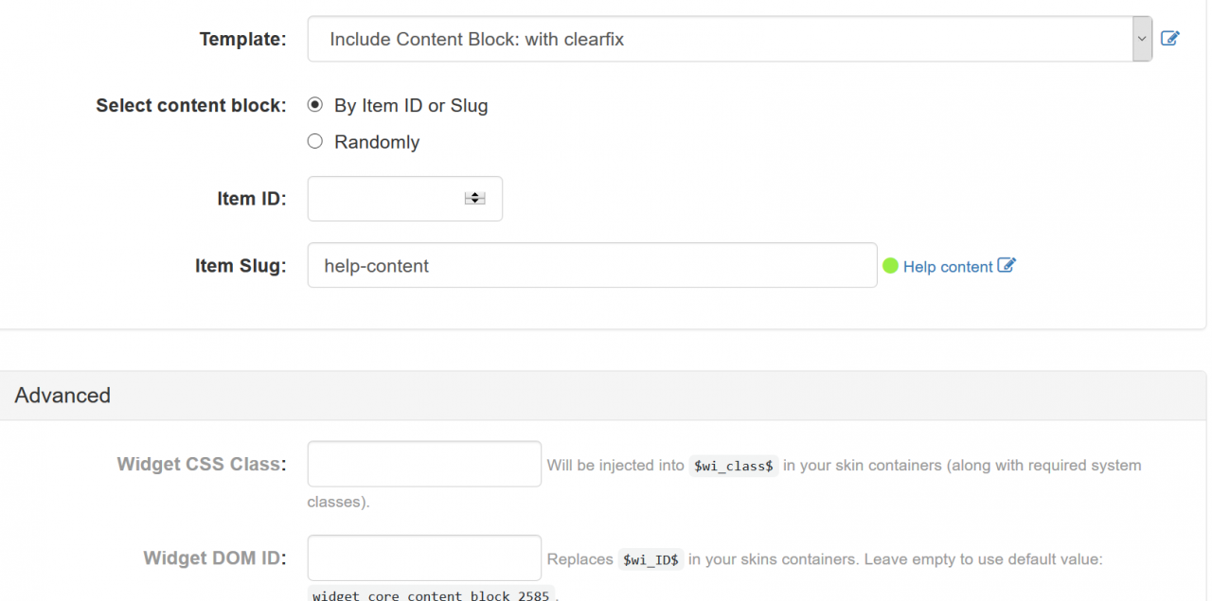Choose the 'Randomly' radio option
This screenshot has width=1212, height=601.
click(x=315, y=141)
